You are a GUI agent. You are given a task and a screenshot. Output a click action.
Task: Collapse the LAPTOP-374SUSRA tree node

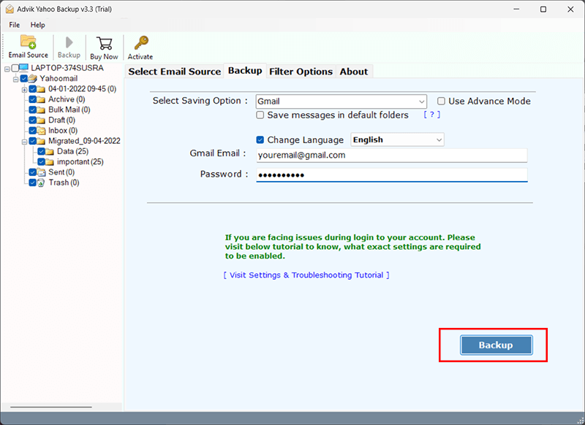click(x=7, y=69)
